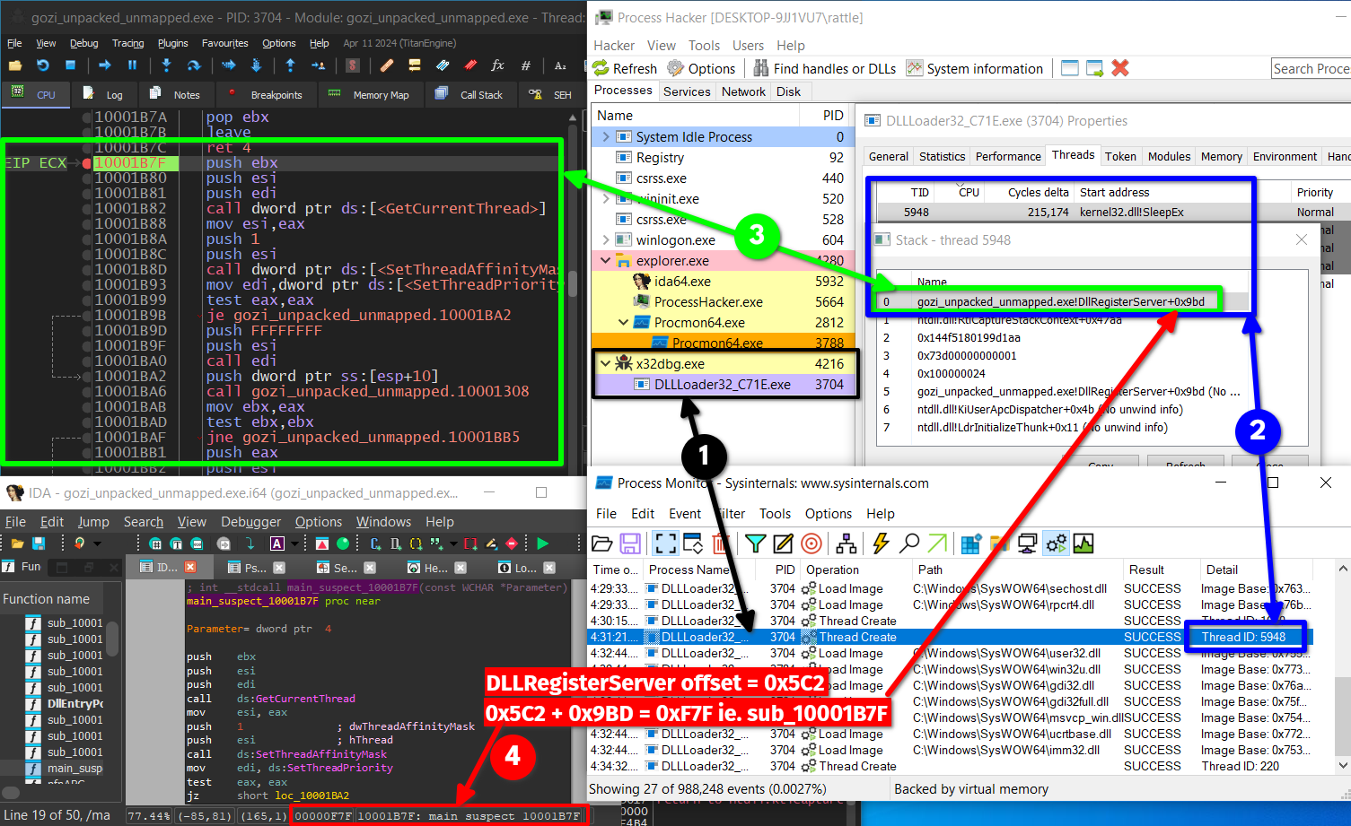
Task: Click Find handles or DLLs in Process Hacker
Action: (824, 68)
